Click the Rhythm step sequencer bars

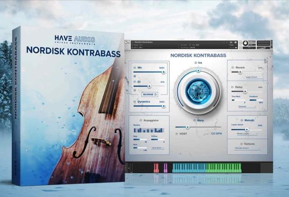click(x=149, y=130)
